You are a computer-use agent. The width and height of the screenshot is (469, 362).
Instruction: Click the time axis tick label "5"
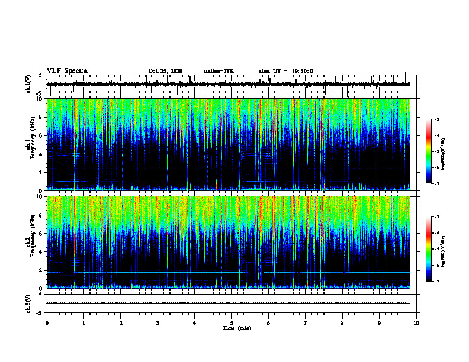[232, 323]
